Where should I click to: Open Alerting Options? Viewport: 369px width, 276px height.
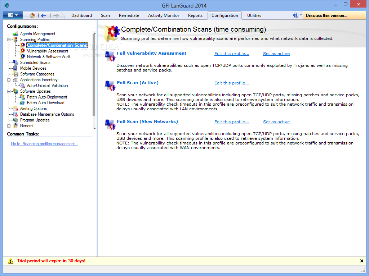[34, 109]
